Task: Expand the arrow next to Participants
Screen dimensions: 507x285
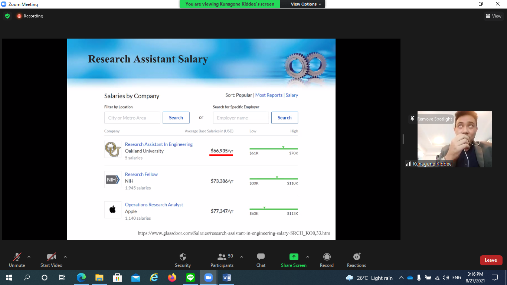Action: (x=242, y=257)
